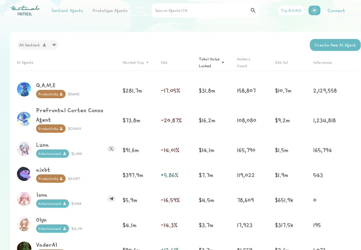The width and height of the screenshot is (361, 250).
Task: Sort by the Market Cap column
Action: click(x=135, y=62)
